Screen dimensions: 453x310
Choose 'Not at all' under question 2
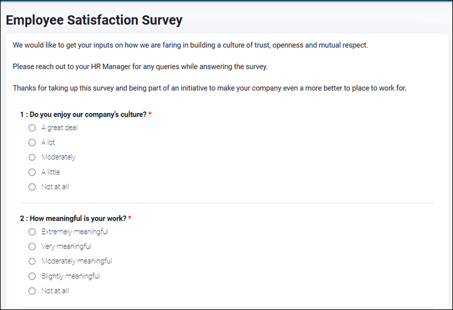coord(32,291)
